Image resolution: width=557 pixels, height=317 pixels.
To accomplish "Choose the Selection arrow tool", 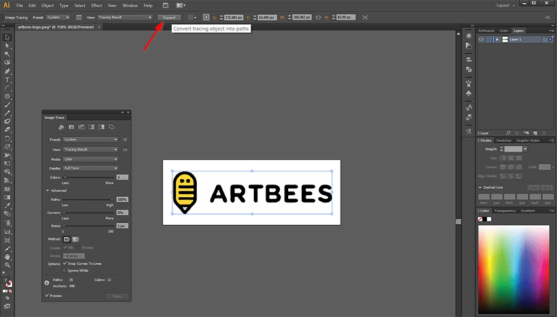I will coord(8,38).
